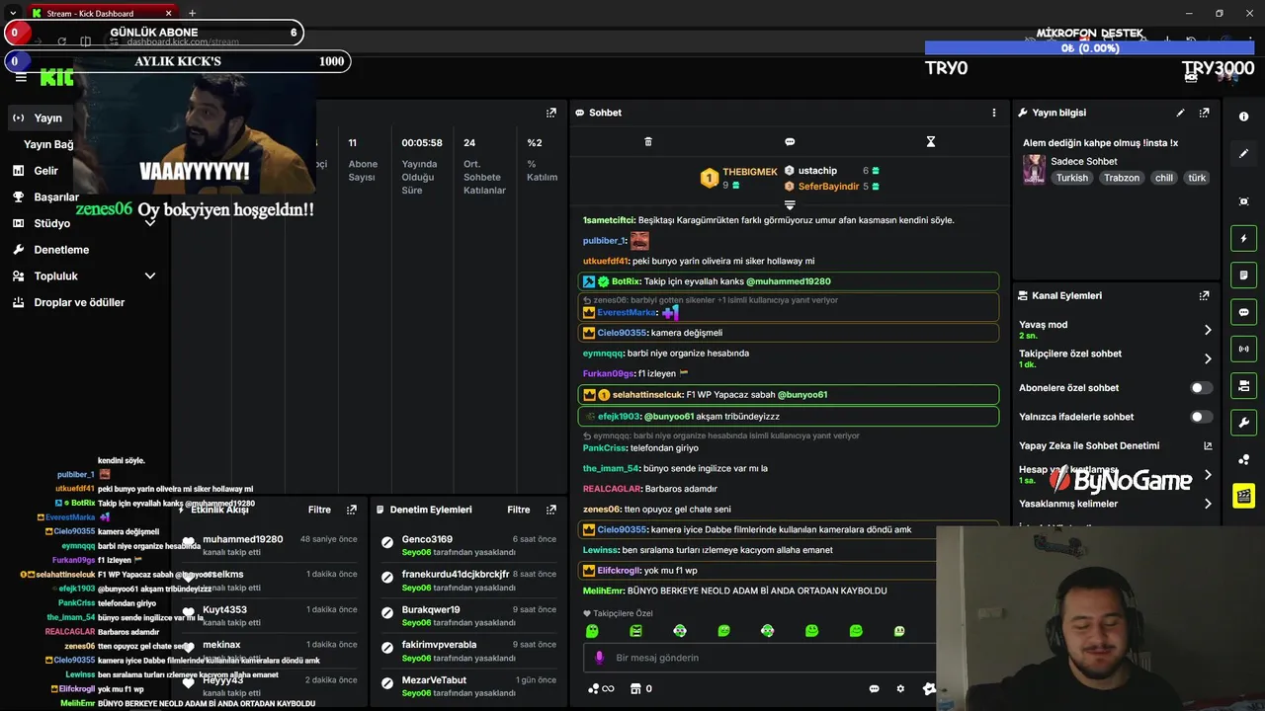Toggle the lightning bolt widget in right sidebar

pyautogui.click(x=1243, y=238)
